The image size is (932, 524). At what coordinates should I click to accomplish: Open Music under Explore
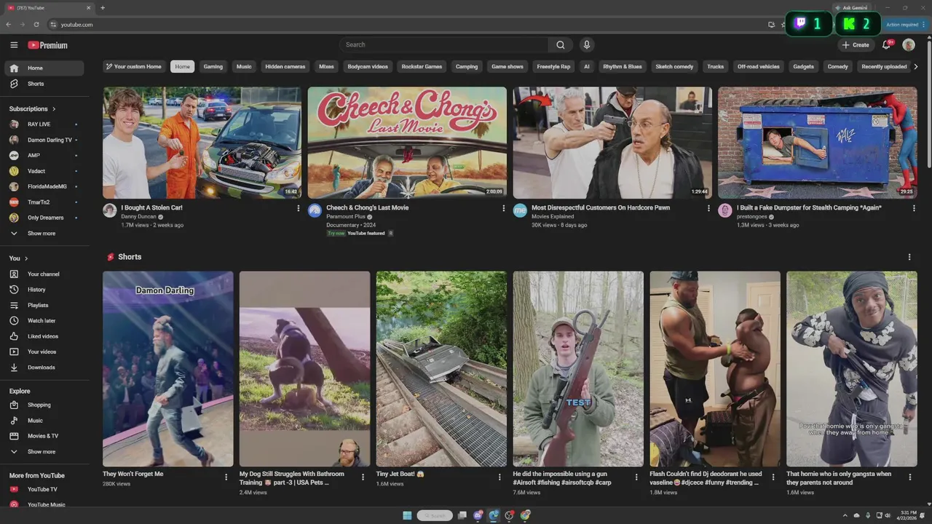(45, 421)
